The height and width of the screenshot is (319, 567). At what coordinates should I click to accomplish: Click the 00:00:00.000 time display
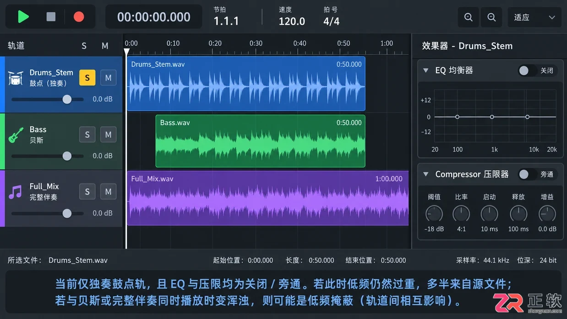pyautogui.click(x=154, y=17)
